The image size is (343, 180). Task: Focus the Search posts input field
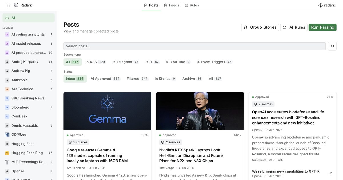click(x=194, y=46)
